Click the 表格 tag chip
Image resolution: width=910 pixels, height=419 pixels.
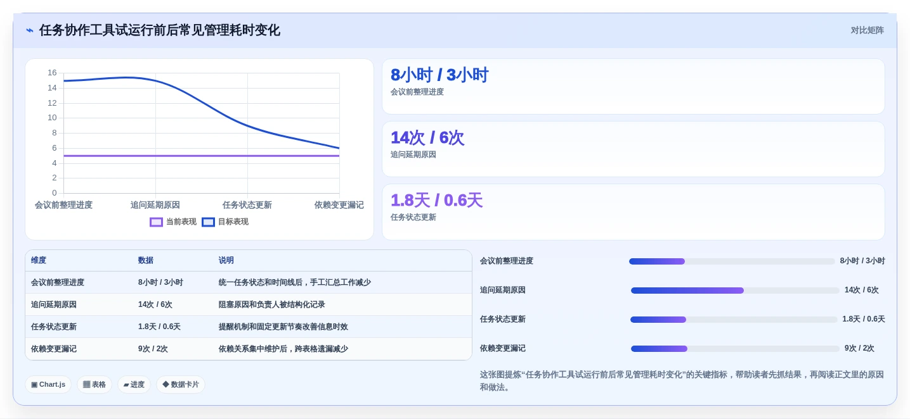coord(94,384)
